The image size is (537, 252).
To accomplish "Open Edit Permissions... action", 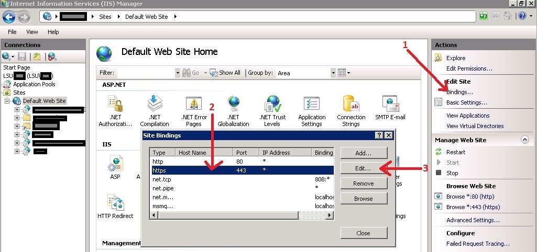I will click(469, 68).
